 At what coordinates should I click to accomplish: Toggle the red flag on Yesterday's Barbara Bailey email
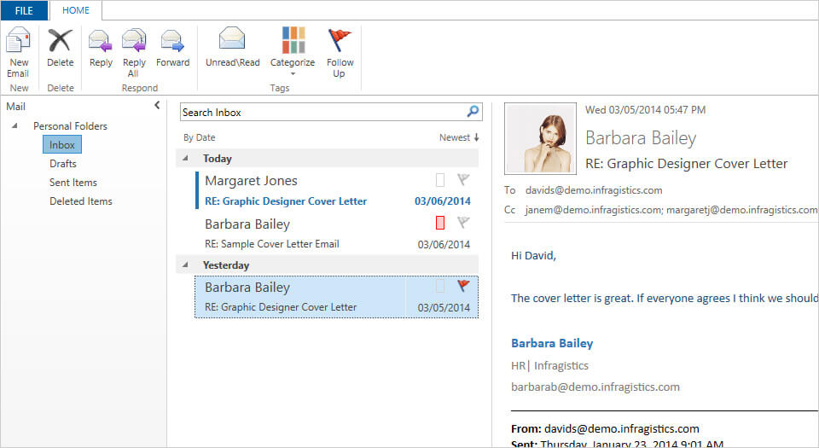click(463, 286)
